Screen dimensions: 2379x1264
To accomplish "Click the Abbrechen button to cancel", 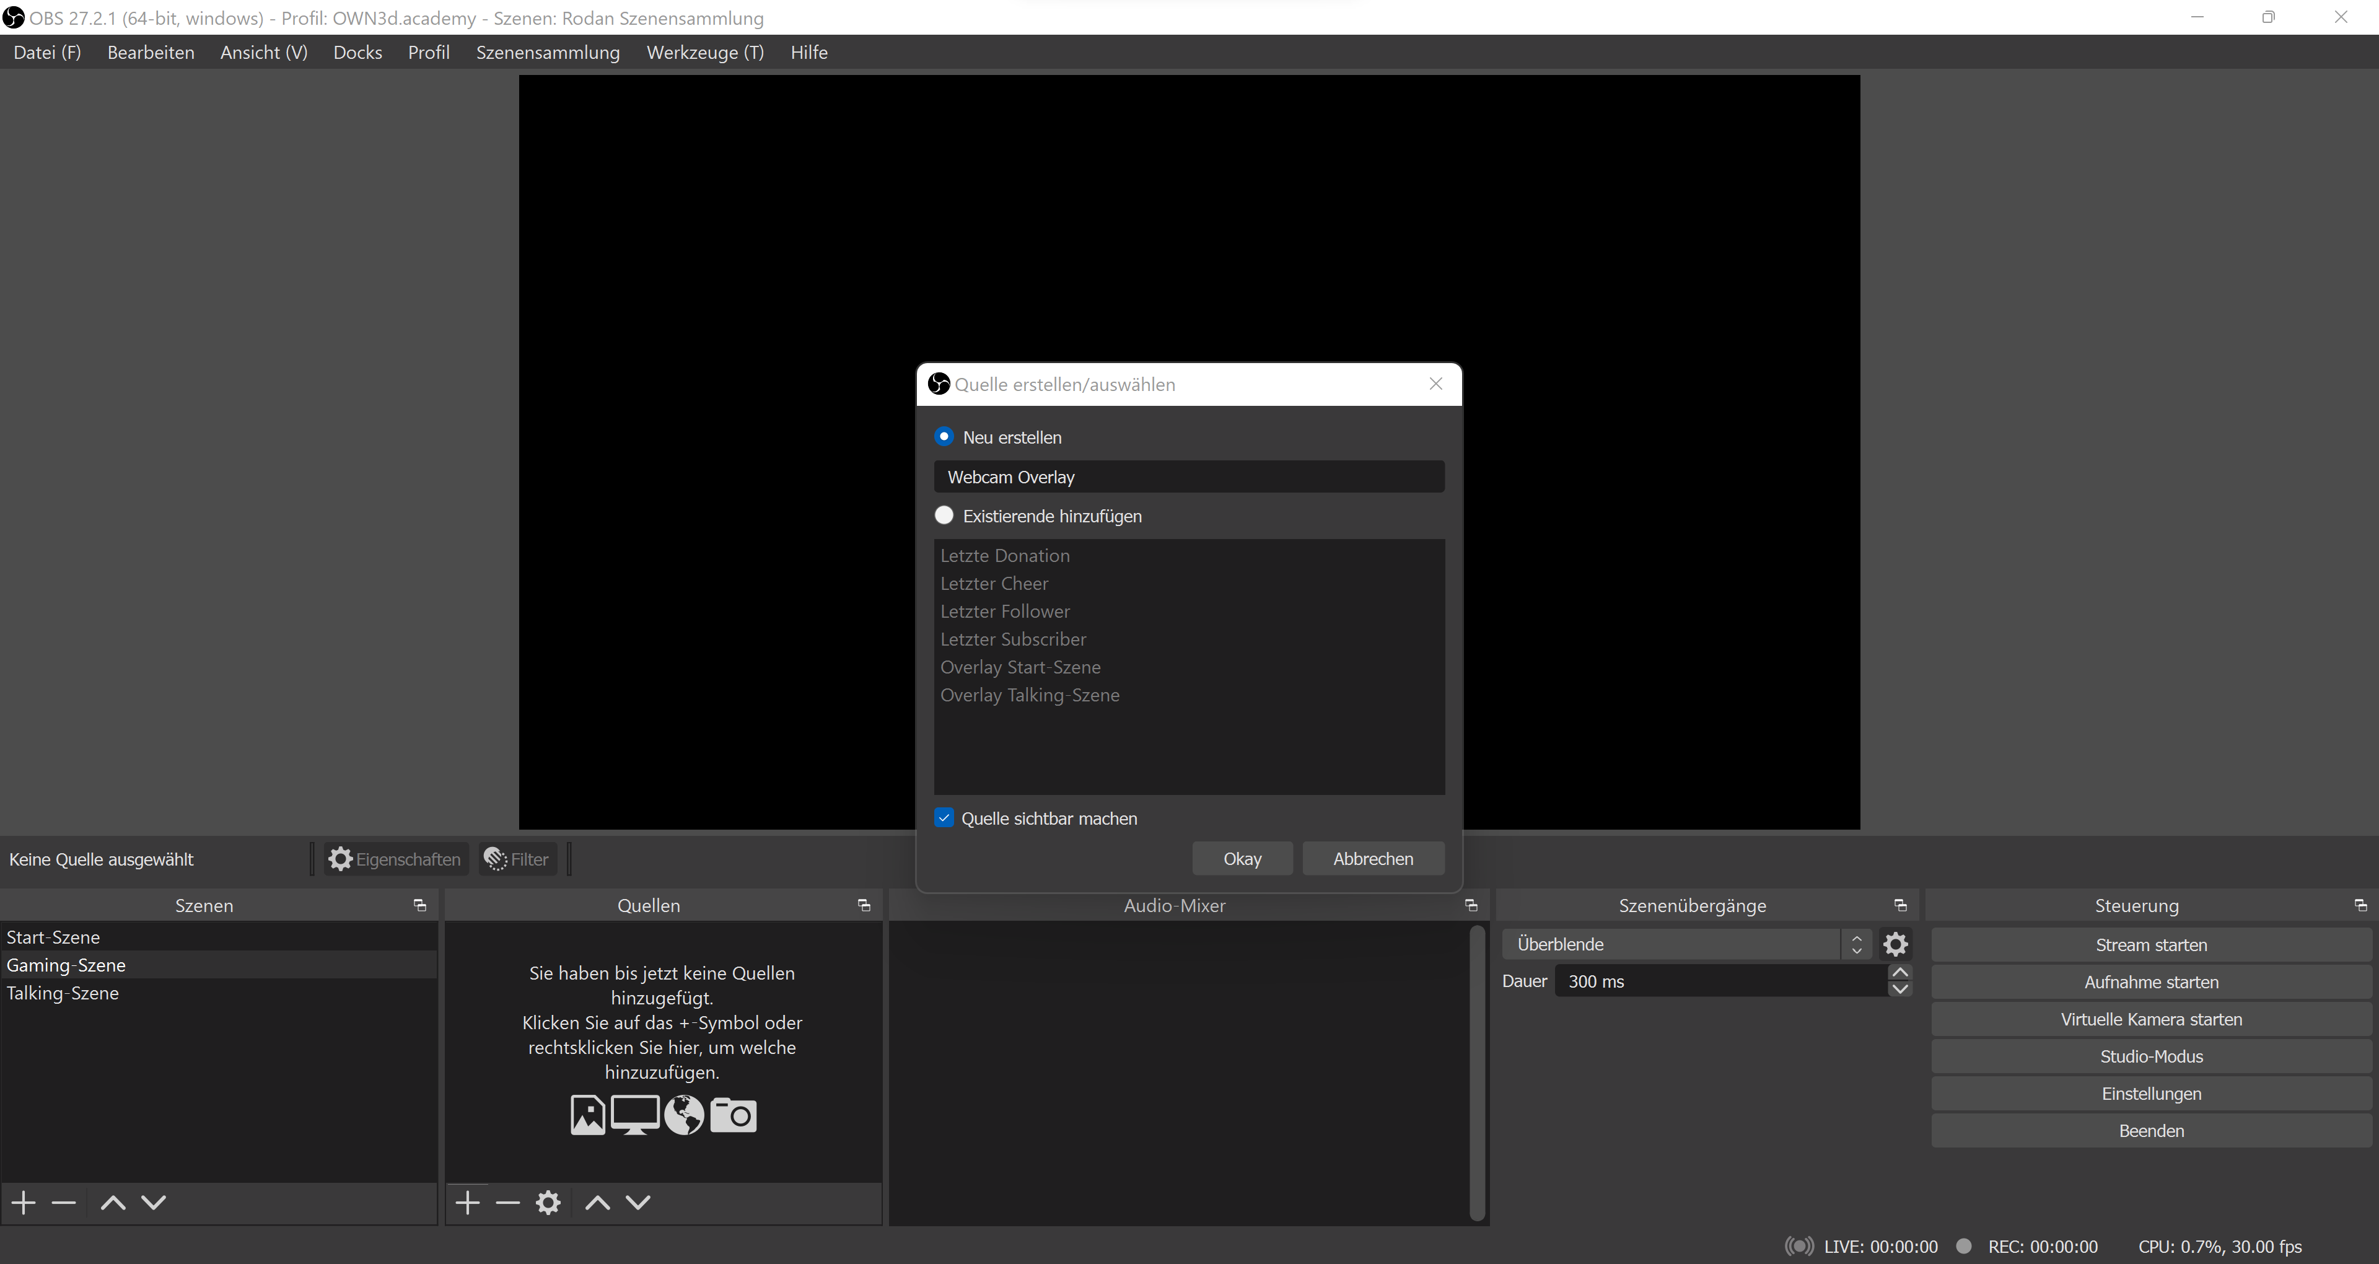I will click(x=1374, y=858).
